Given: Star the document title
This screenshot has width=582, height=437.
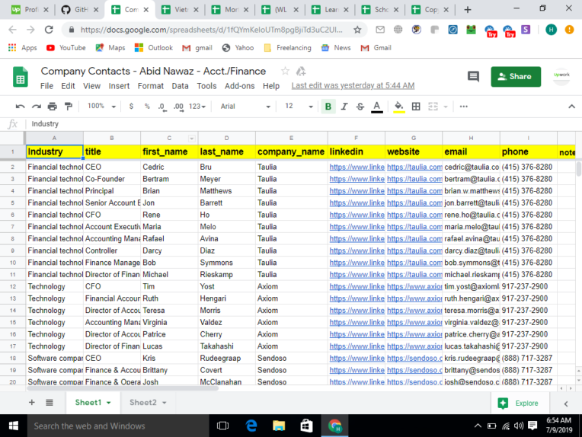Looking at the screenshot, I should pyautogui.click(x=285, y=71).
